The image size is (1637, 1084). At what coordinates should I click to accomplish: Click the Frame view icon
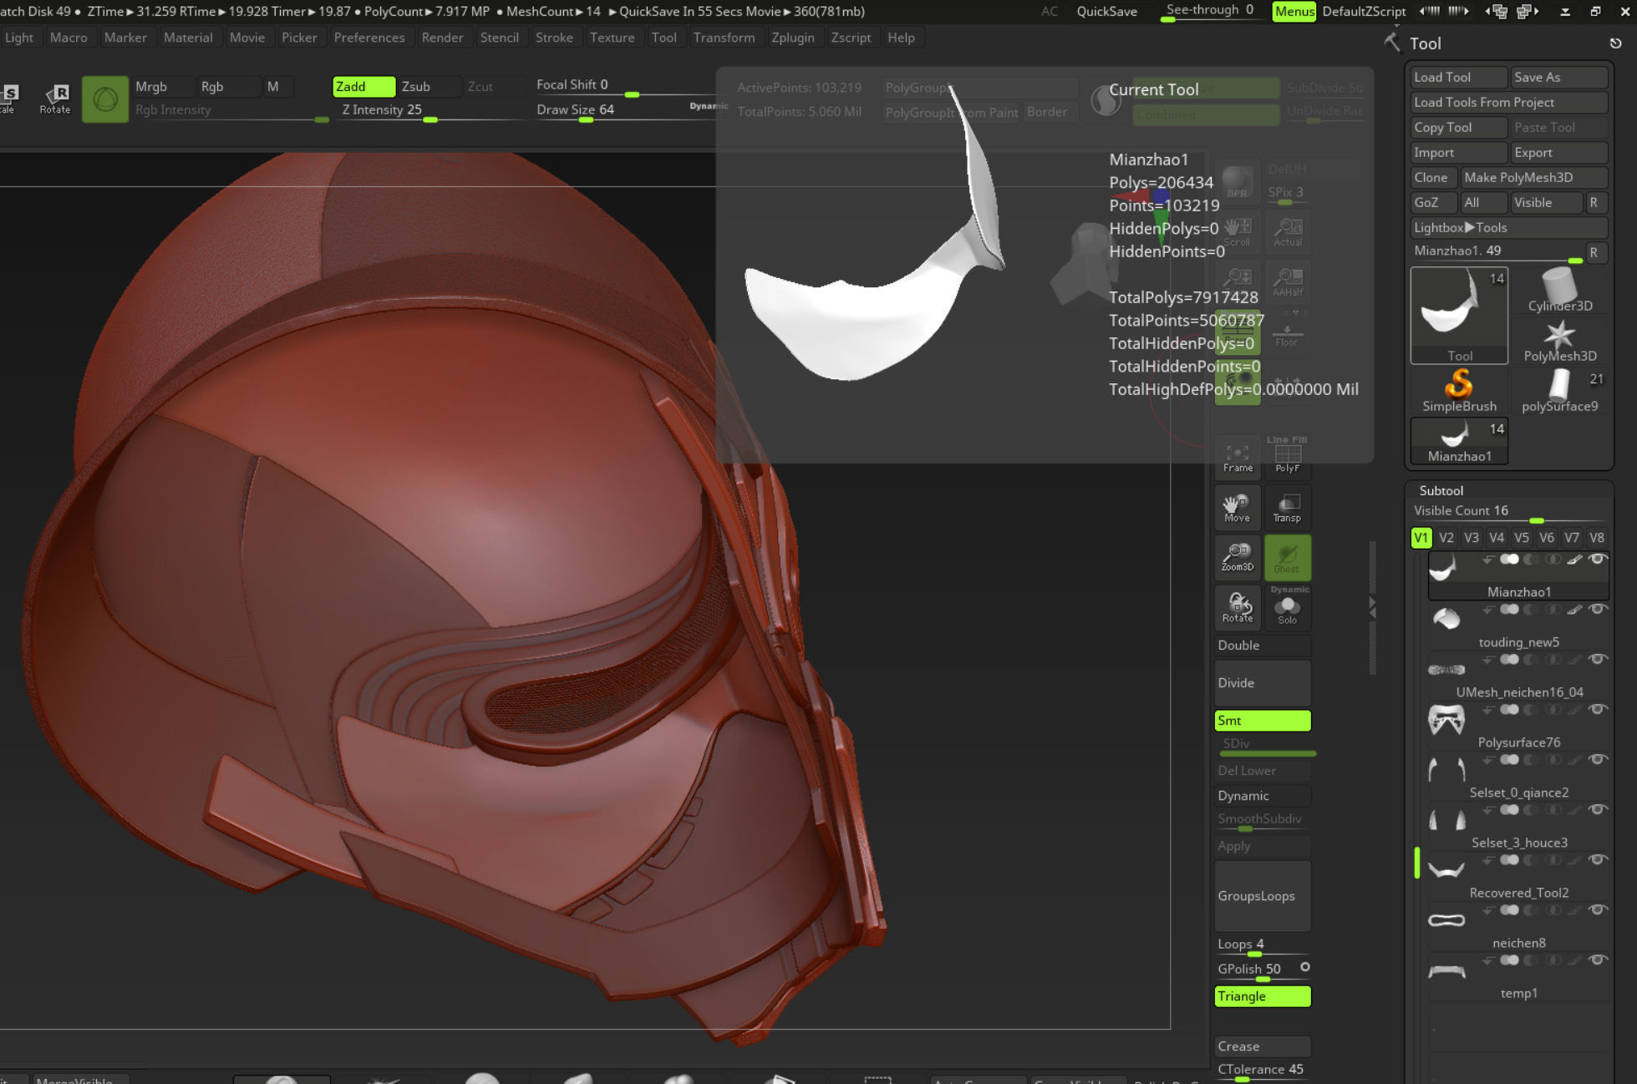pos(1238,456)
